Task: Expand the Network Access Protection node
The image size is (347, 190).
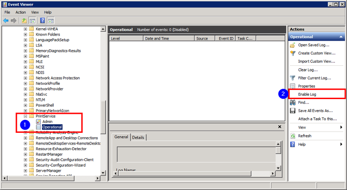Action: (26, 78)
